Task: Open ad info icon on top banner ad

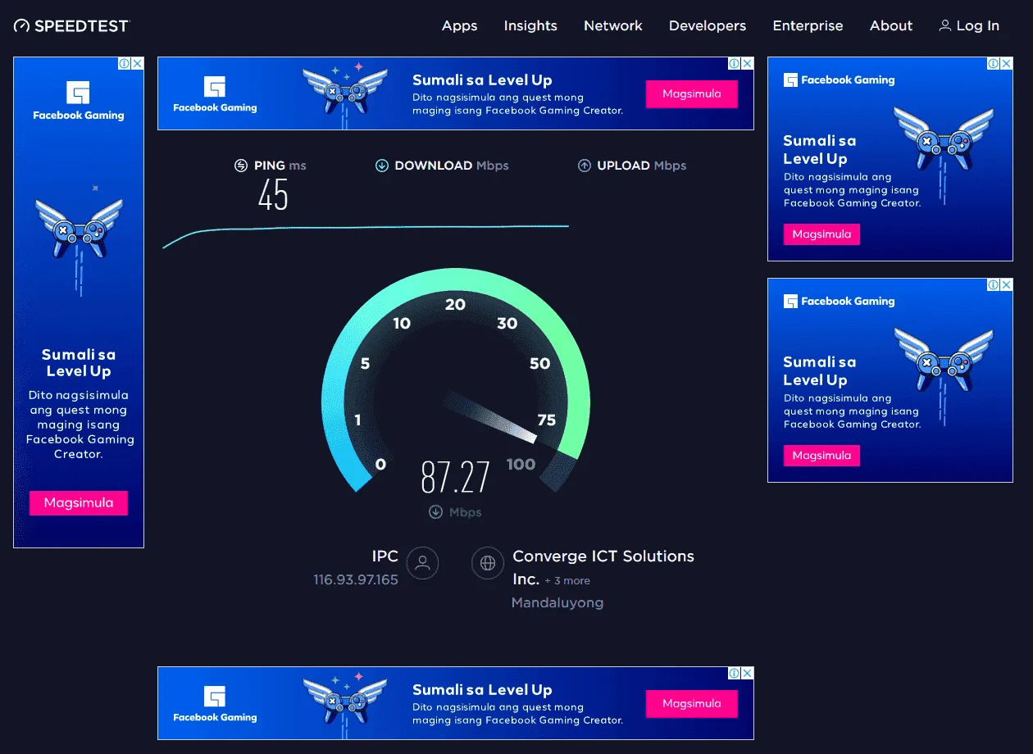Action: tap(735, 64)
